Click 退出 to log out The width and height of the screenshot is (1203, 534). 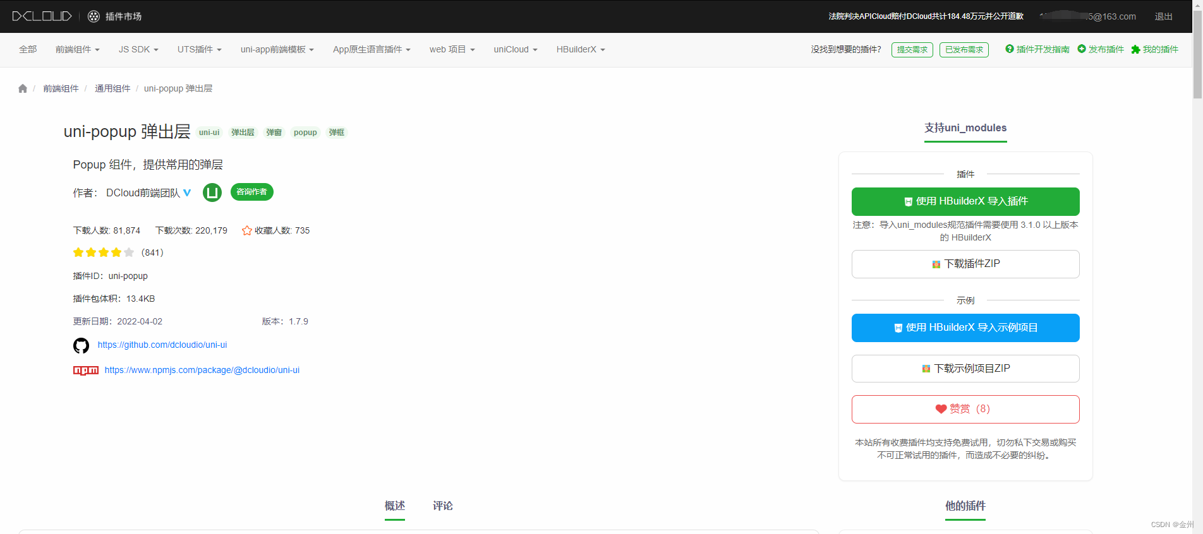[x=1164, y=16]
